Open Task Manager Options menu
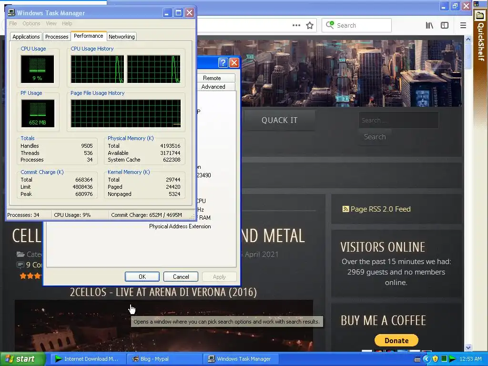The height and width of the screenshot is (366, 488). coord(31,23)
